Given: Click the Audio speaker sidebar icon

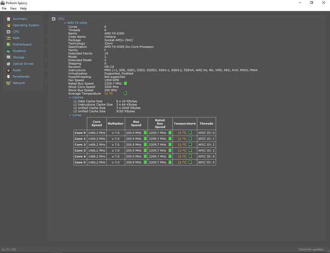Looking at the screenshot, I should pos(8,70).
